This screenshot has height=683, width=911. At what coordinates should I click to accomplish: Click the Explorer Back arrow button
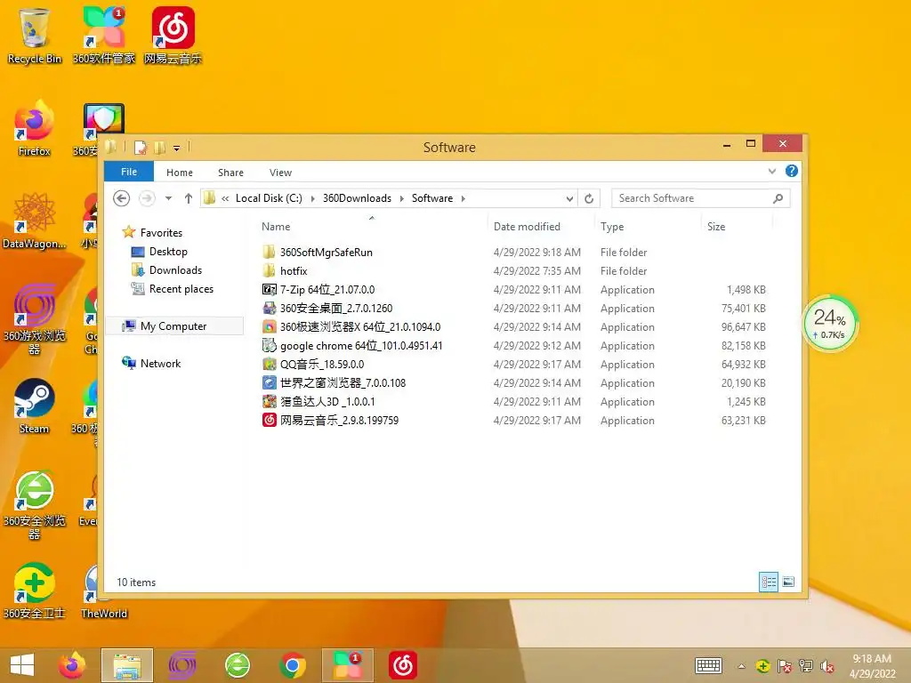[x=121, y=198]
